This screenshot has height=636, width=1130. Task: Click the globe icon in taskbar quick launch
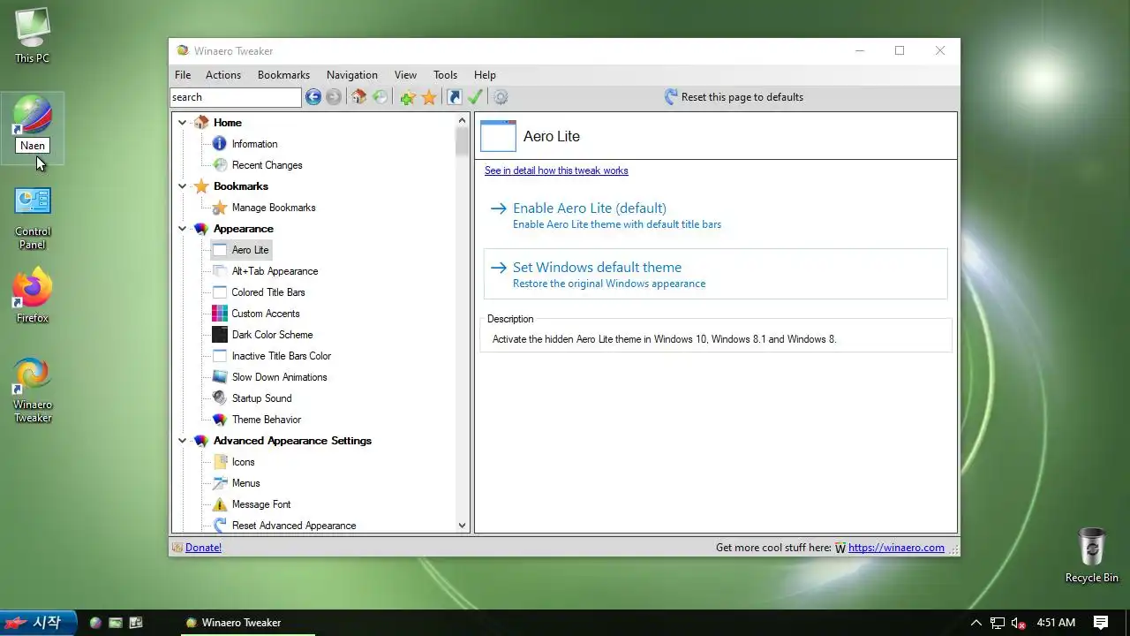coord(95,623)
